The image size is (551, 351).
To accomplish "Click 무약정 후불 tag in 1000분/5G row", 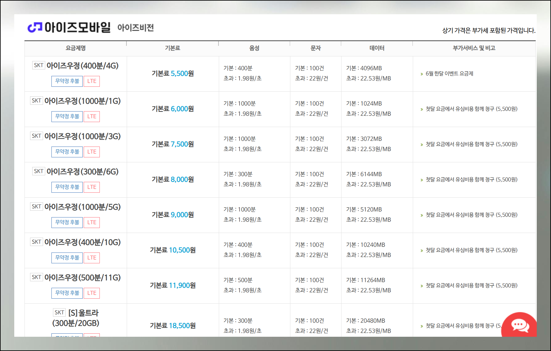I will (x=67, y=222).
